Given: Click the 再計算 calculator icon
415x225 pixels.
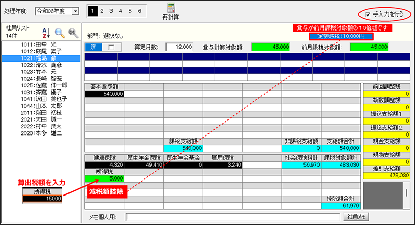Looking at the screenshot, I should pos(171,8).
